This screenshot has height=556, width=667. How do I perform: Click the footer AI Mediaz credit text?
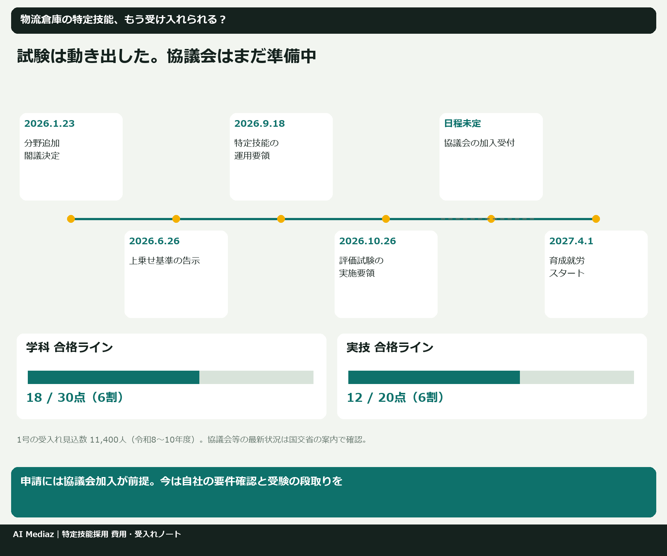pos(97,534)
